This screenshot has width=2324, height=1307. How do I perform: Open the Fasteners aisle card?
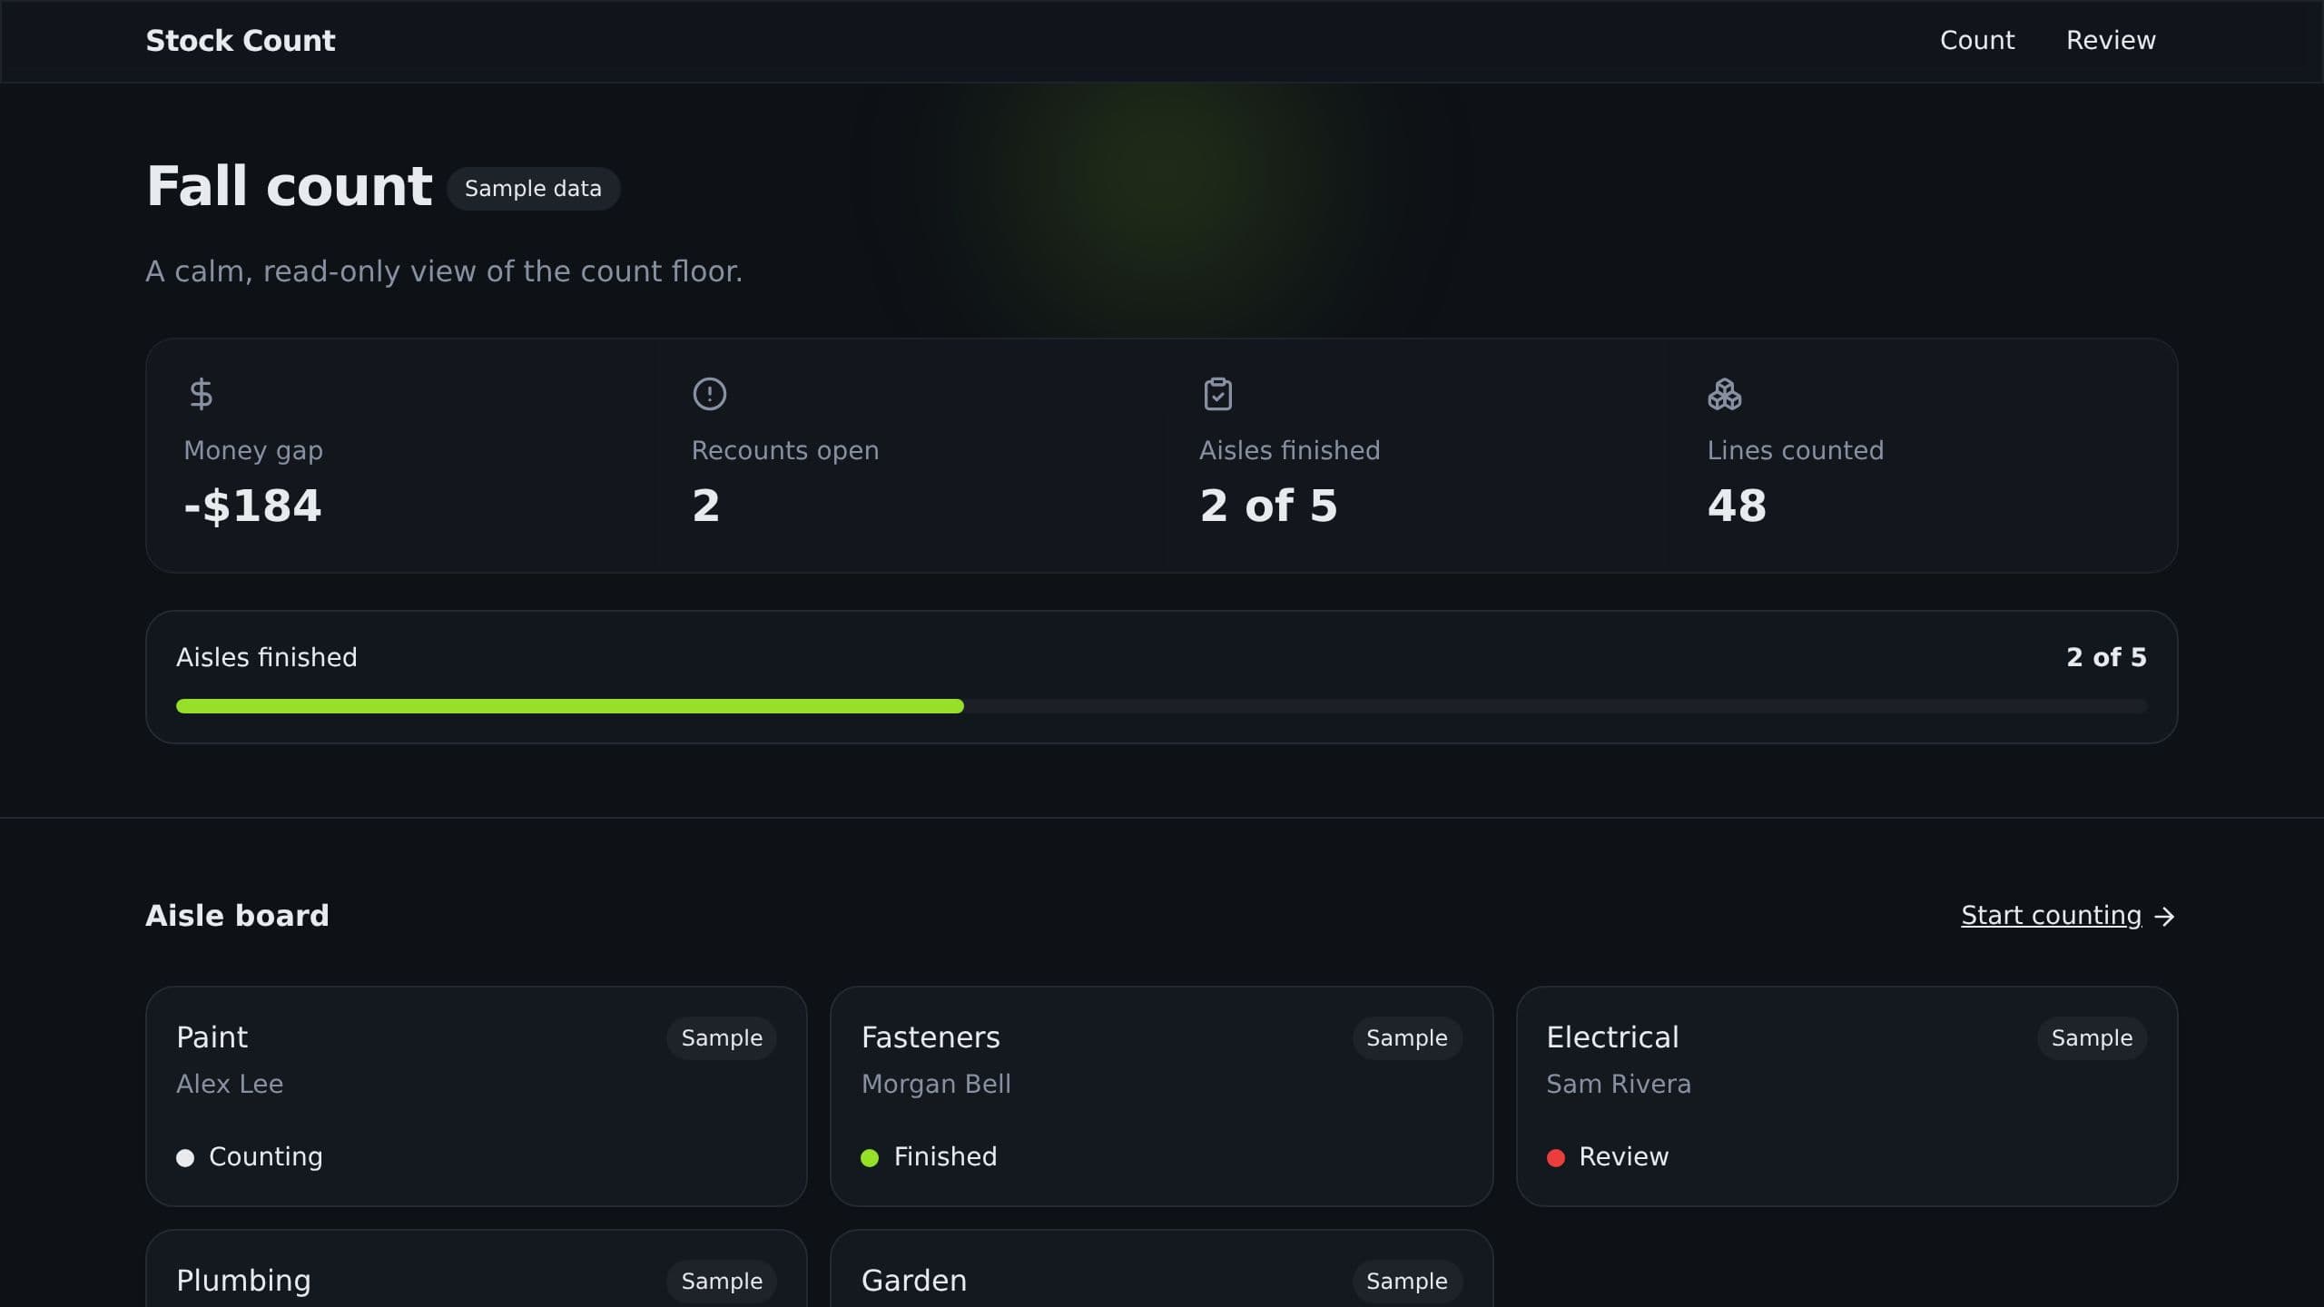point(1161,1096)
